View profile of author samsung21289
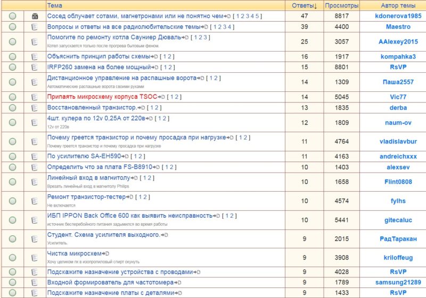Viewport: 426px width, 298px height. [398, 283]
